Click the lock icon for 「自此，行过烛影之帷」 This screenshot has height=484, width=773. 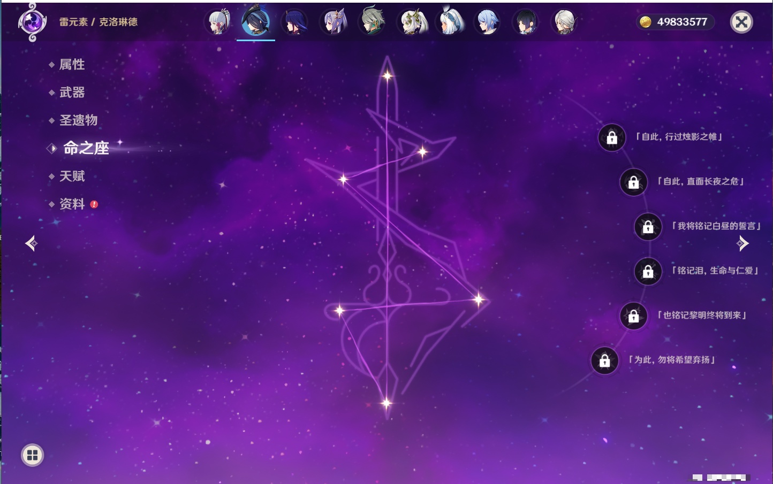612,137
